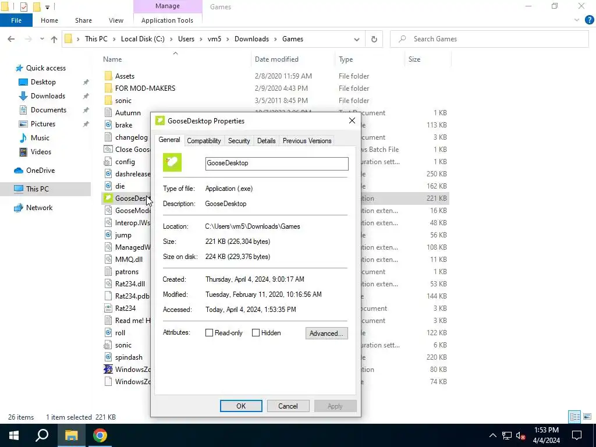Screen dimensions: 596x447
Task: Show hidden tray icons chevron
Action: (492, 435)
